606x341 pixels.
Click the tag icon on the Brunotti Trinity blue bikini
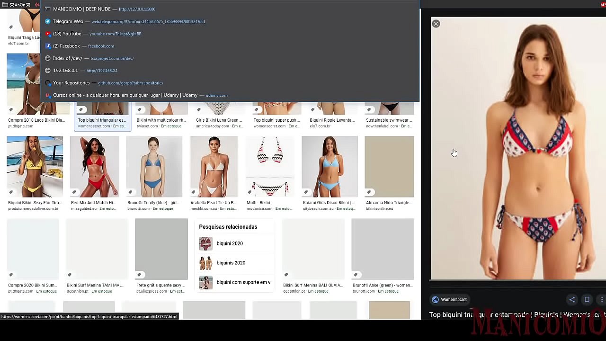tap(130, 192)
